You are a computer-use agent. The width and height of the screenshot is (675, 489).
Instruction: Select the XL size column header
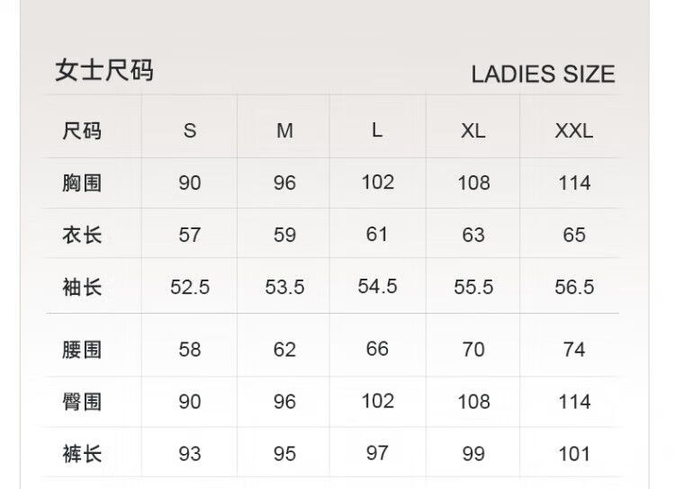tap(473, 130)
